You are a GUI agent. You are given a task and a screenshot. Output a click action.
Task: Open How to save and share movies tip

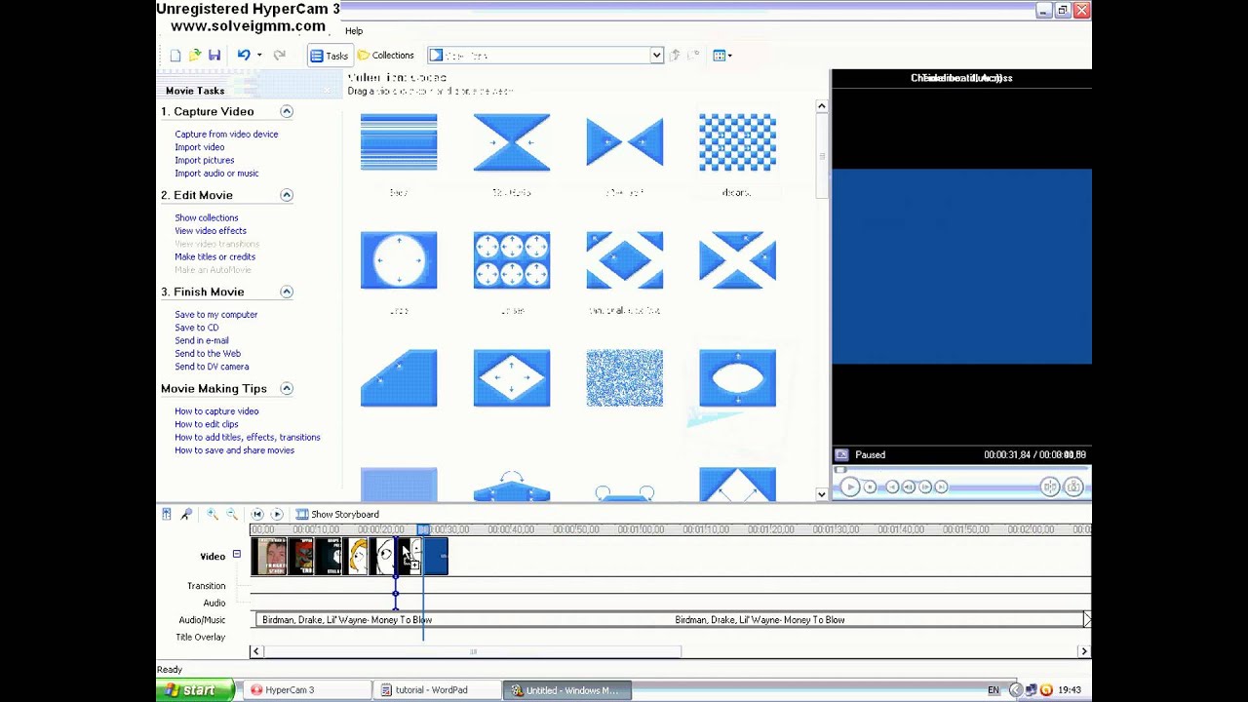click(x=234, y=450)
